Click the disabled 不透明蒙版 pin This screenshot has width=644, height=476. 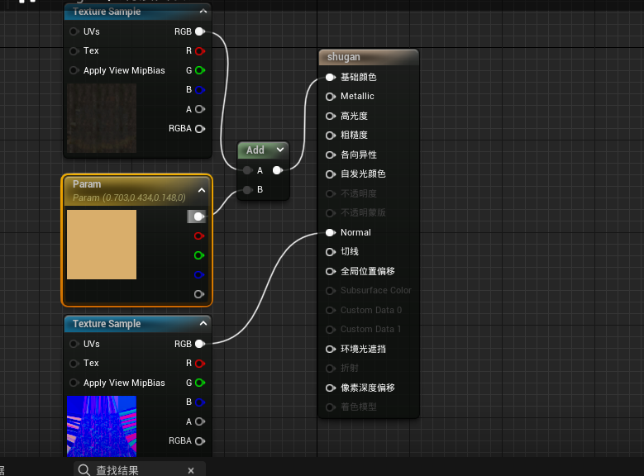coord(330,213)
